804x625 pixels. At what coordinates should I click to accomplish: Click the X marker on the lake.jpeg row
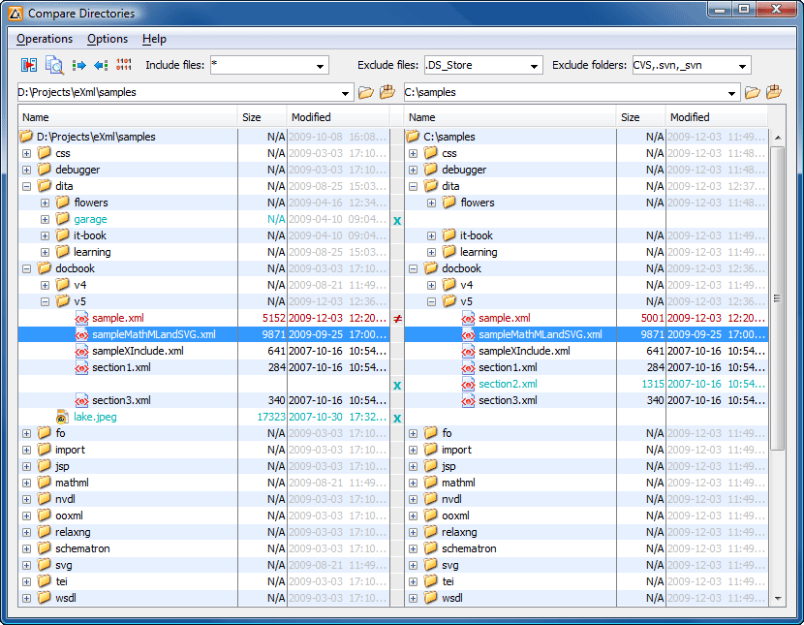pyautogui.click(x=397, y=419)
